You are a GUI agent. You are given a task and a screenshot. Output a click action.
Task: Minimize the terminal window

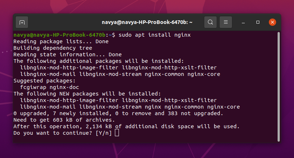pyautogui.click(x=243, y=23)
